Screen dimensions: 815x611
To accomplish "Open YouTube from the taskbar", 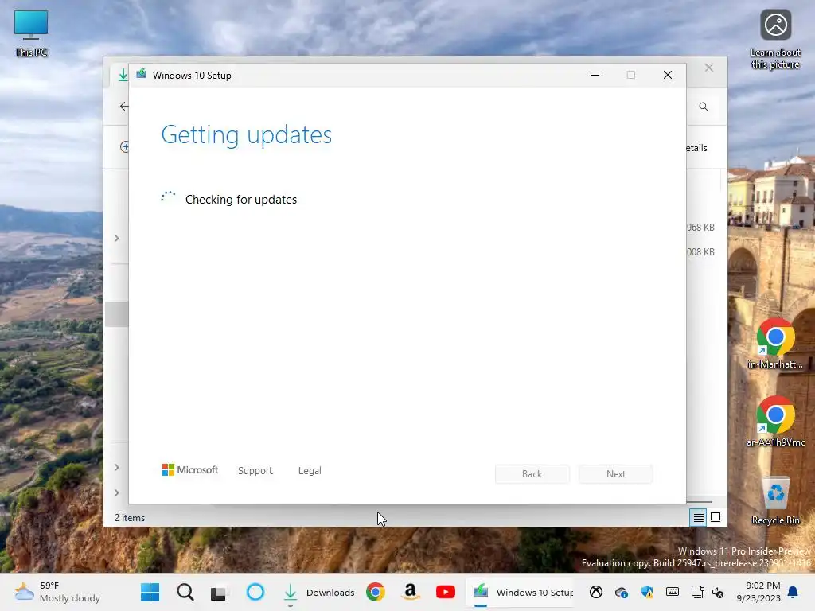I will (446, 592).
